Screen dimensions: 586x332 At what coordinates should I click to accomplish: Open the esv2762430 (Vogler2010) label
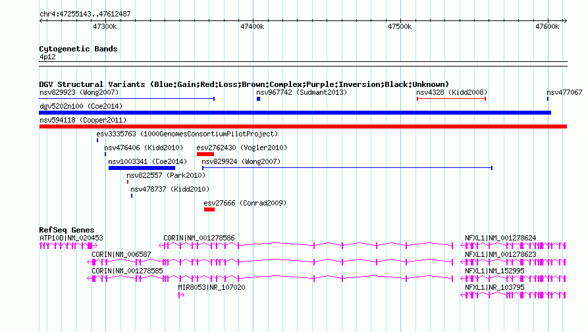pyautogui.click(x=242, y=148)
